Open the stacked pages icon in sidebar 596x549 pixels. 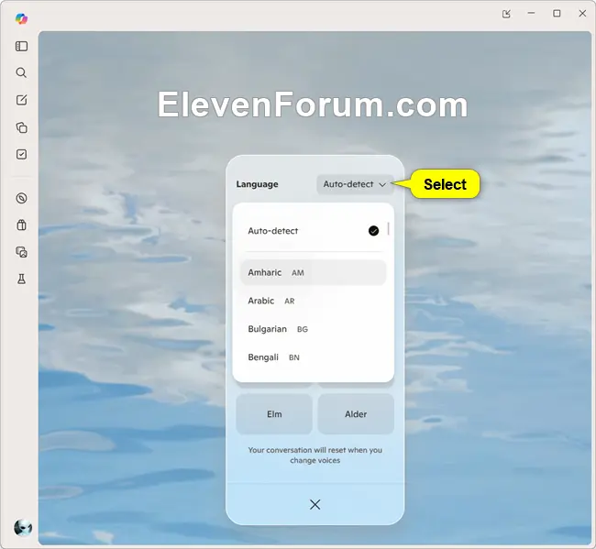coord(21,127)
